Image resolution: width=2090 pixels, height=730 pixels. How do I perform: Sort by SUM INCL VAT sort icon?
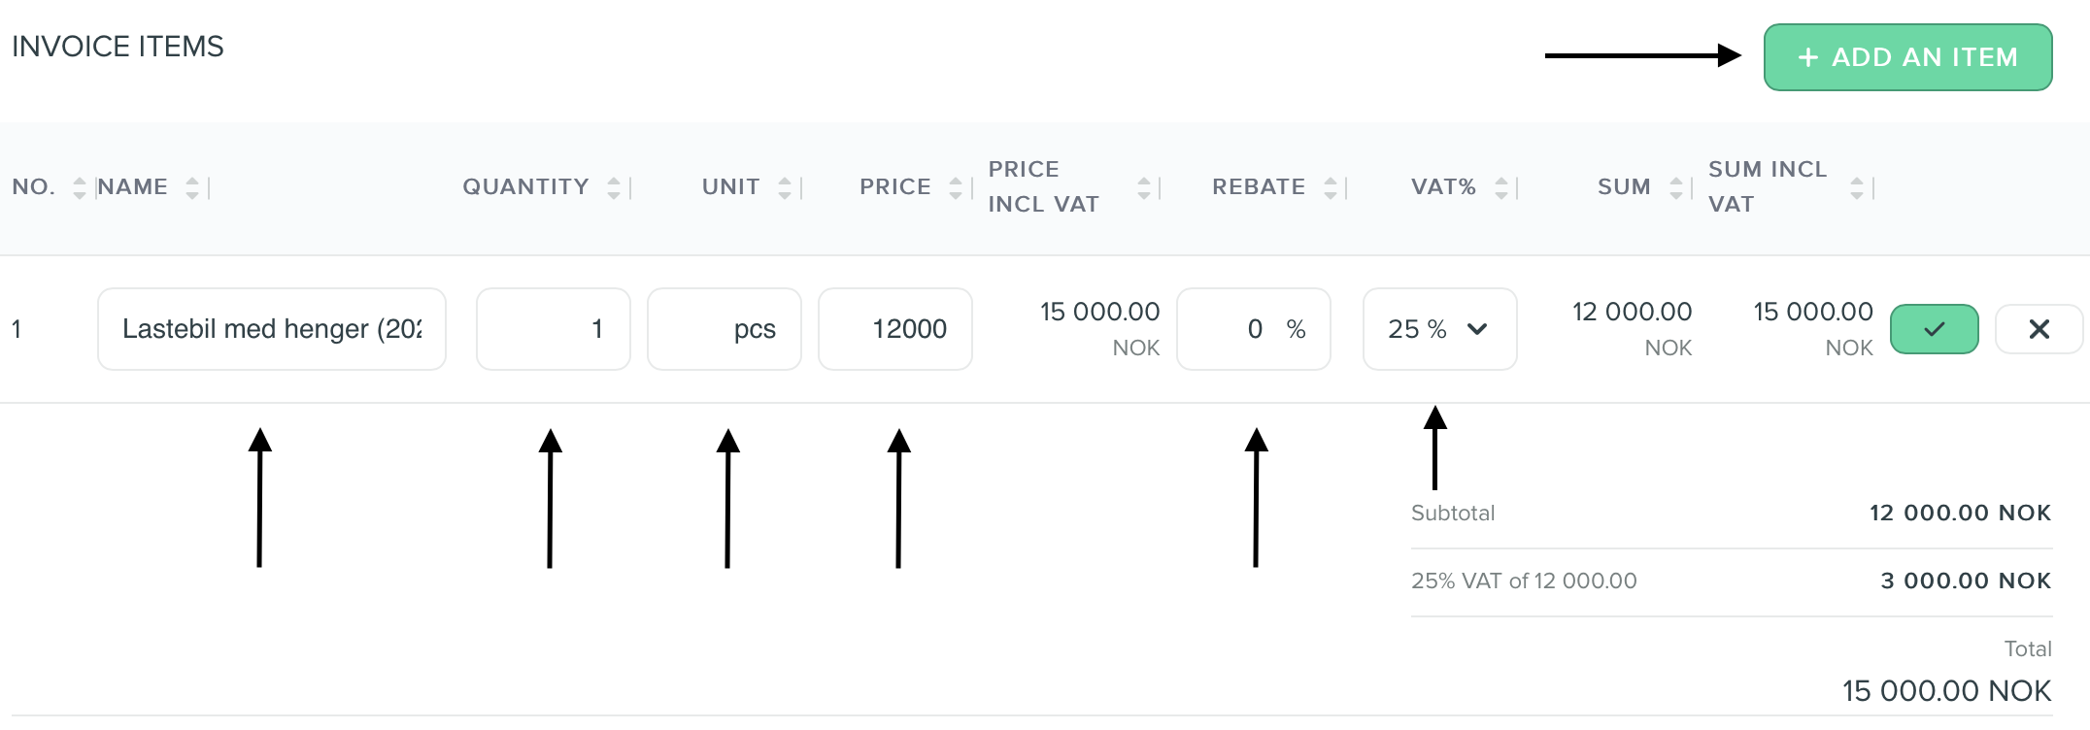point(1857,187)
